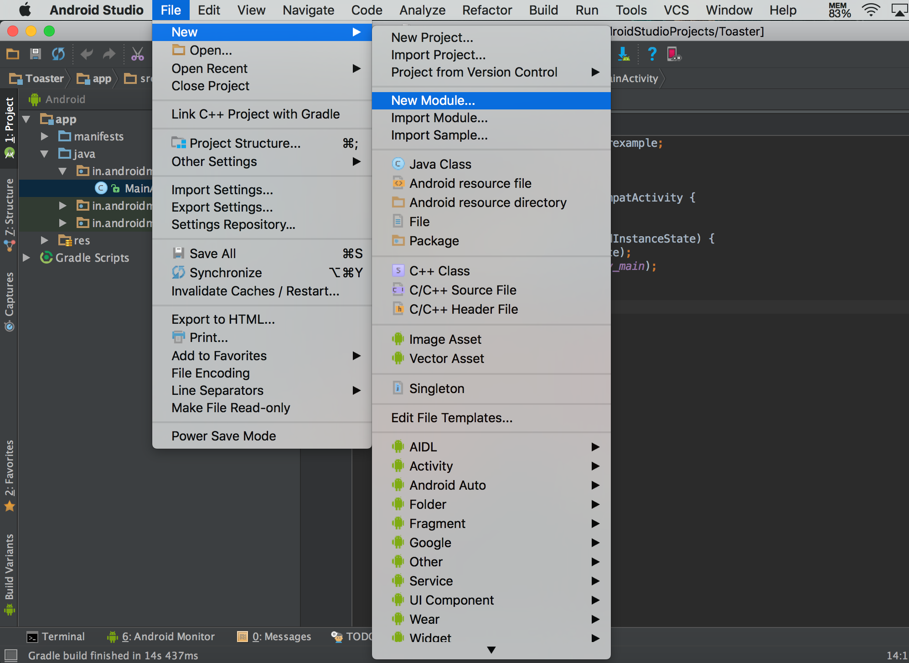Toggle the 1: Project tool window

click(9, 119)
